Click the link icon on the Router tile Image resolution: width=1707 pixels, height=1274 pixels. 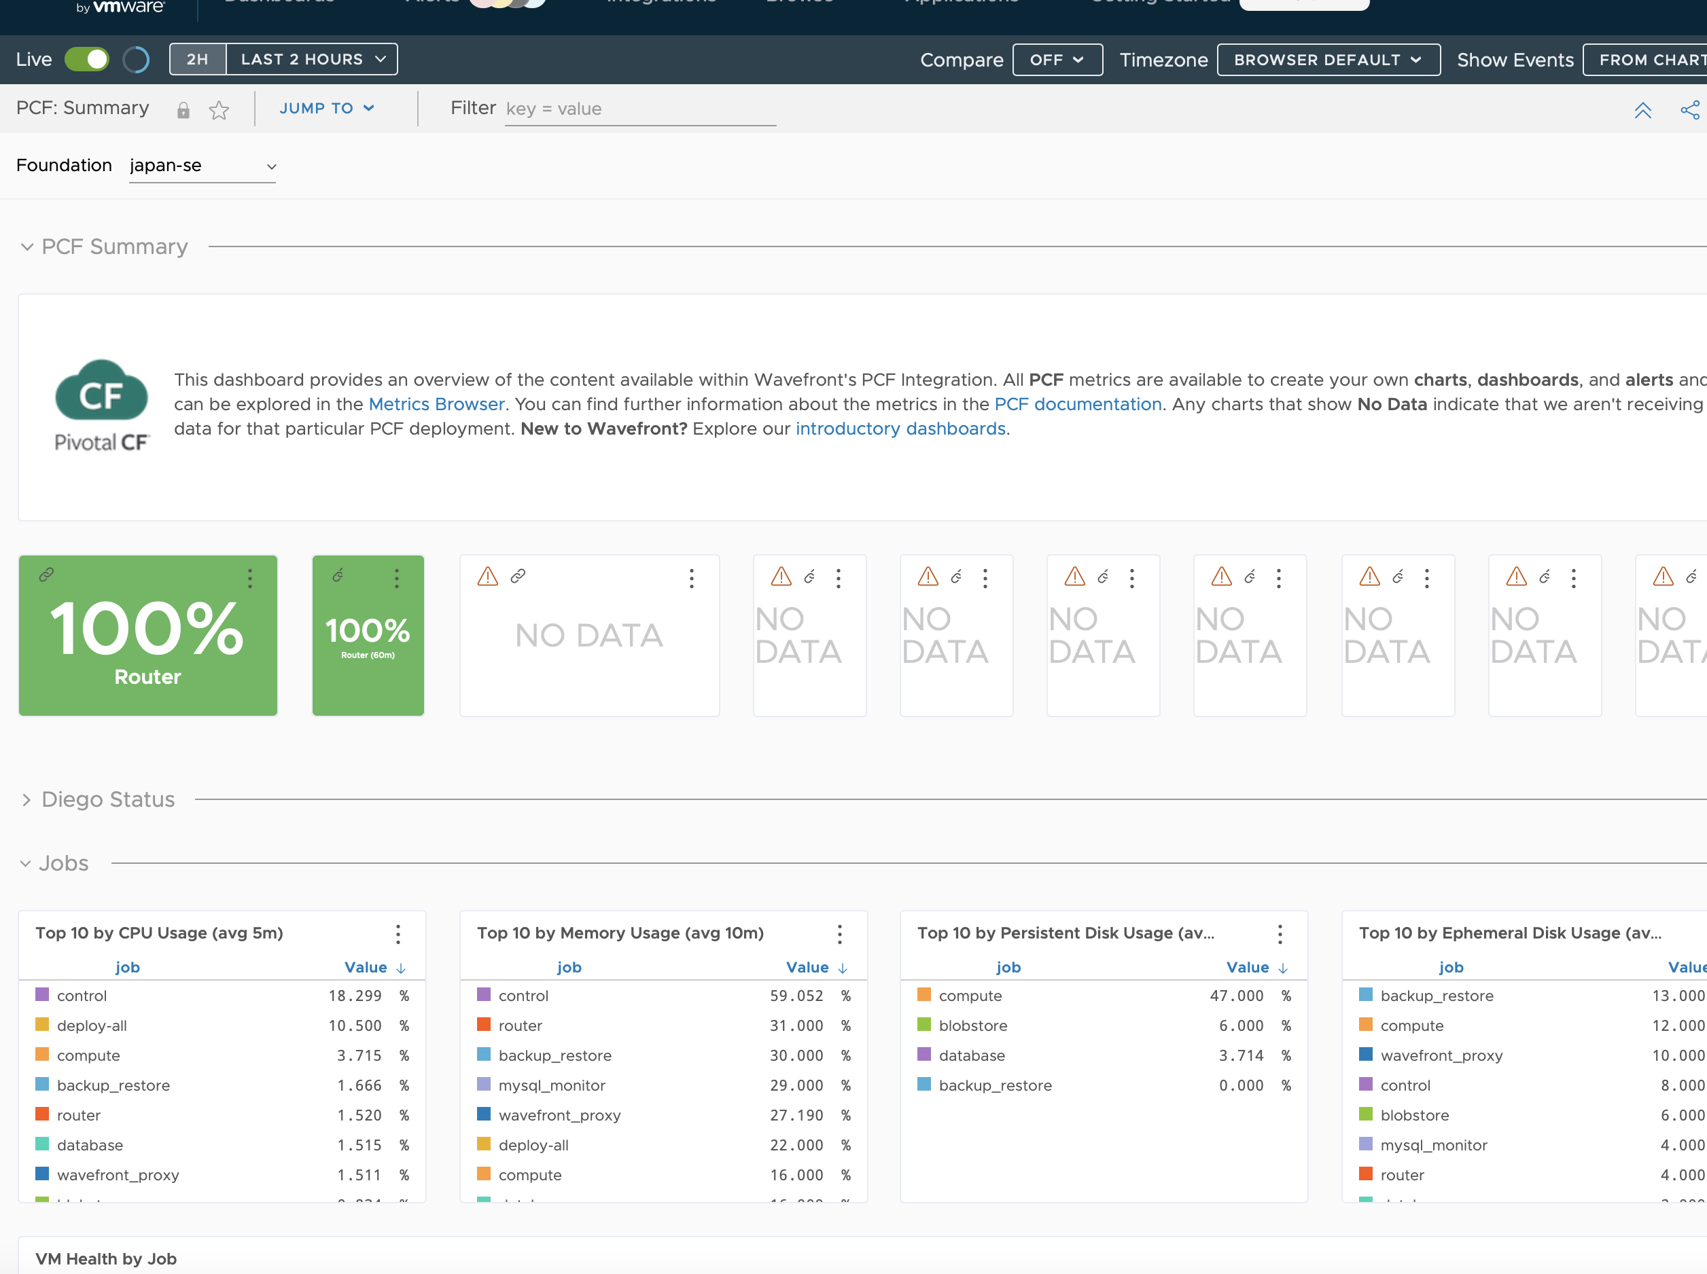pyautogui.click(x=46, y=575)
